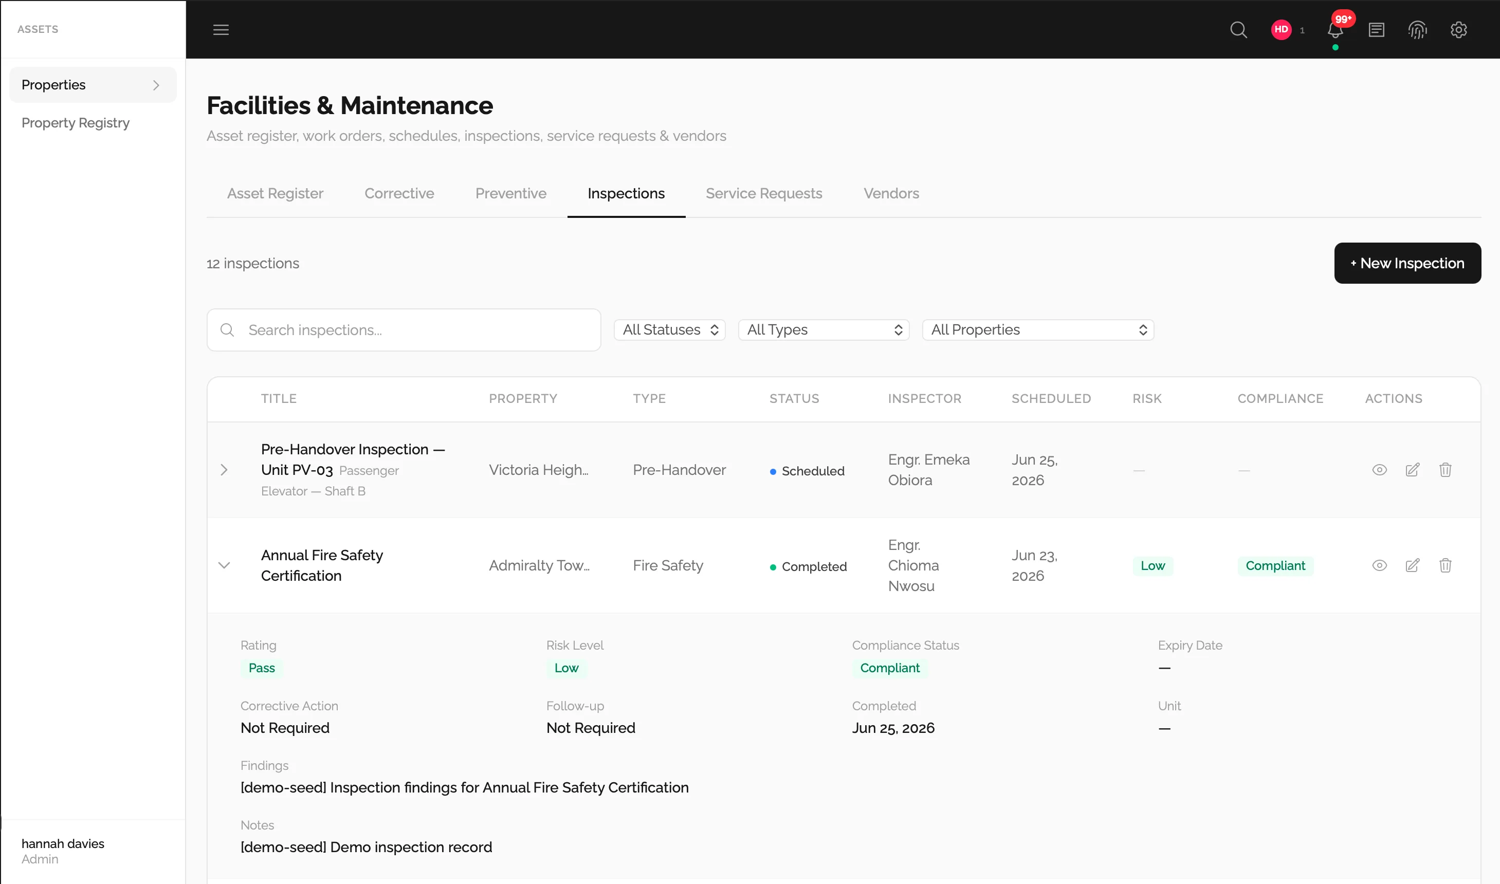This screenshot has height=884, width=1500.
Task: Sort by the STATUS column header
Action: click(x=794, y=398)
